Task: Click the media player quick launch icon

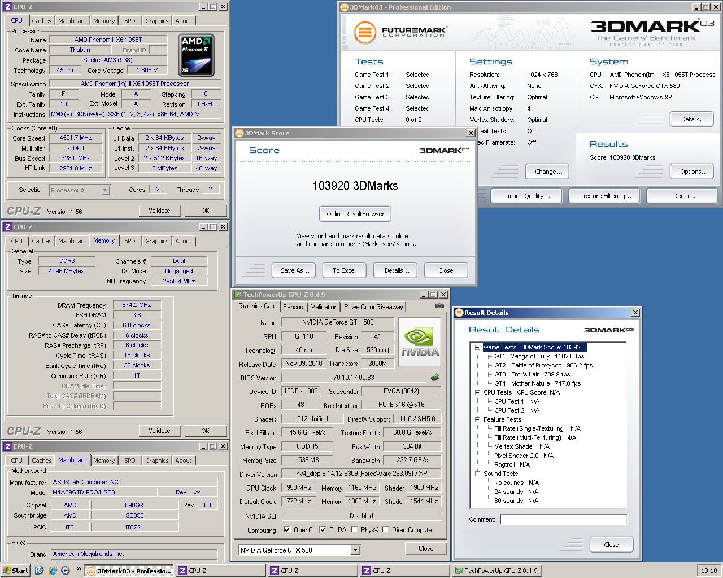Action: point(66,571)
